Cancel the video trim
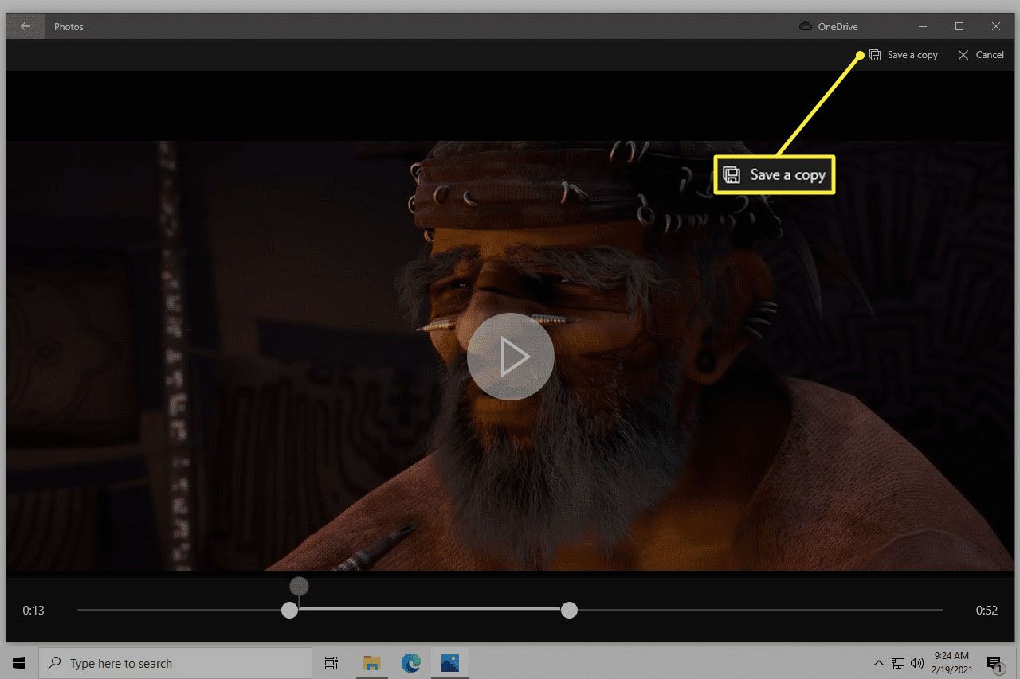 (981, 55)
